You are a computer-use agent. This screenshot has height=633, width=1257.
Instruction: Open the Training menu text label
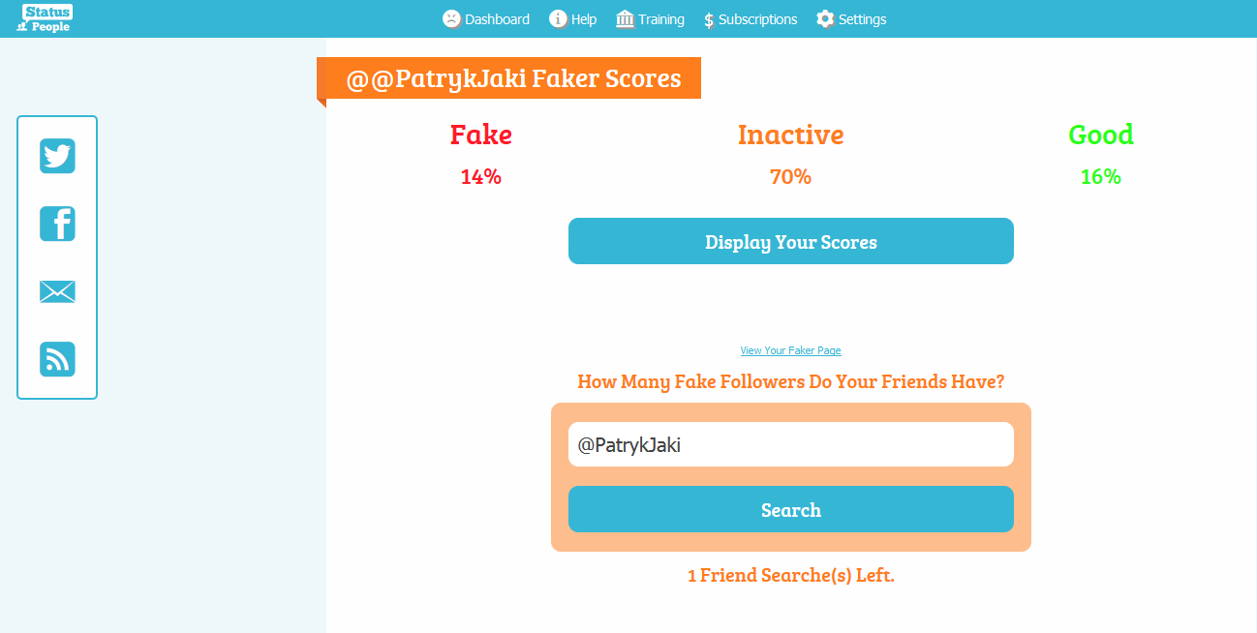[x=661, y=19]
